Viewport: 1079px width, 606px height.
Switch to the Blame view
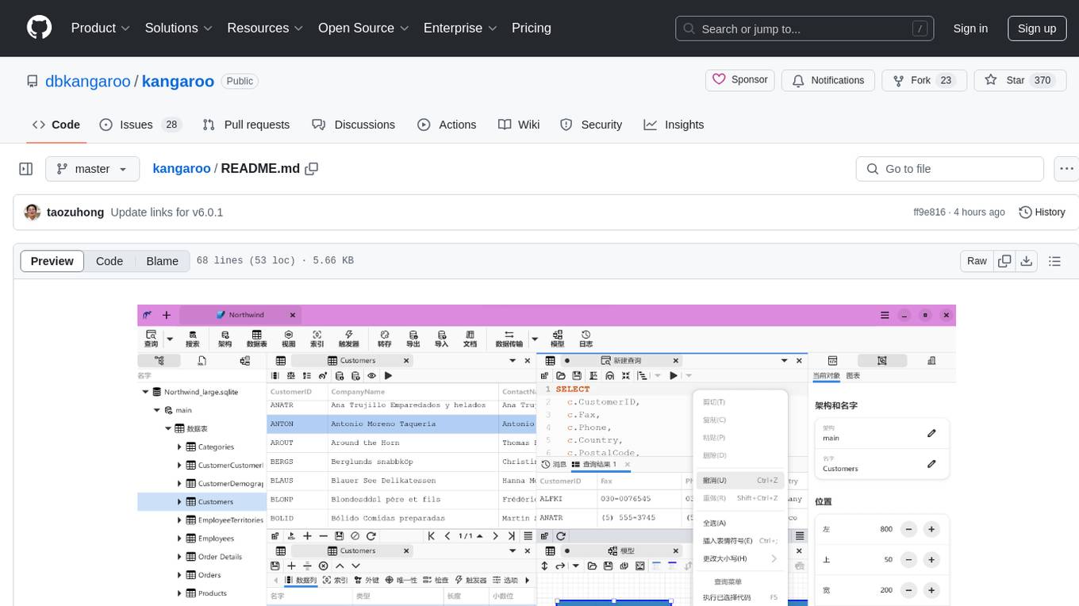coord(162,261)
